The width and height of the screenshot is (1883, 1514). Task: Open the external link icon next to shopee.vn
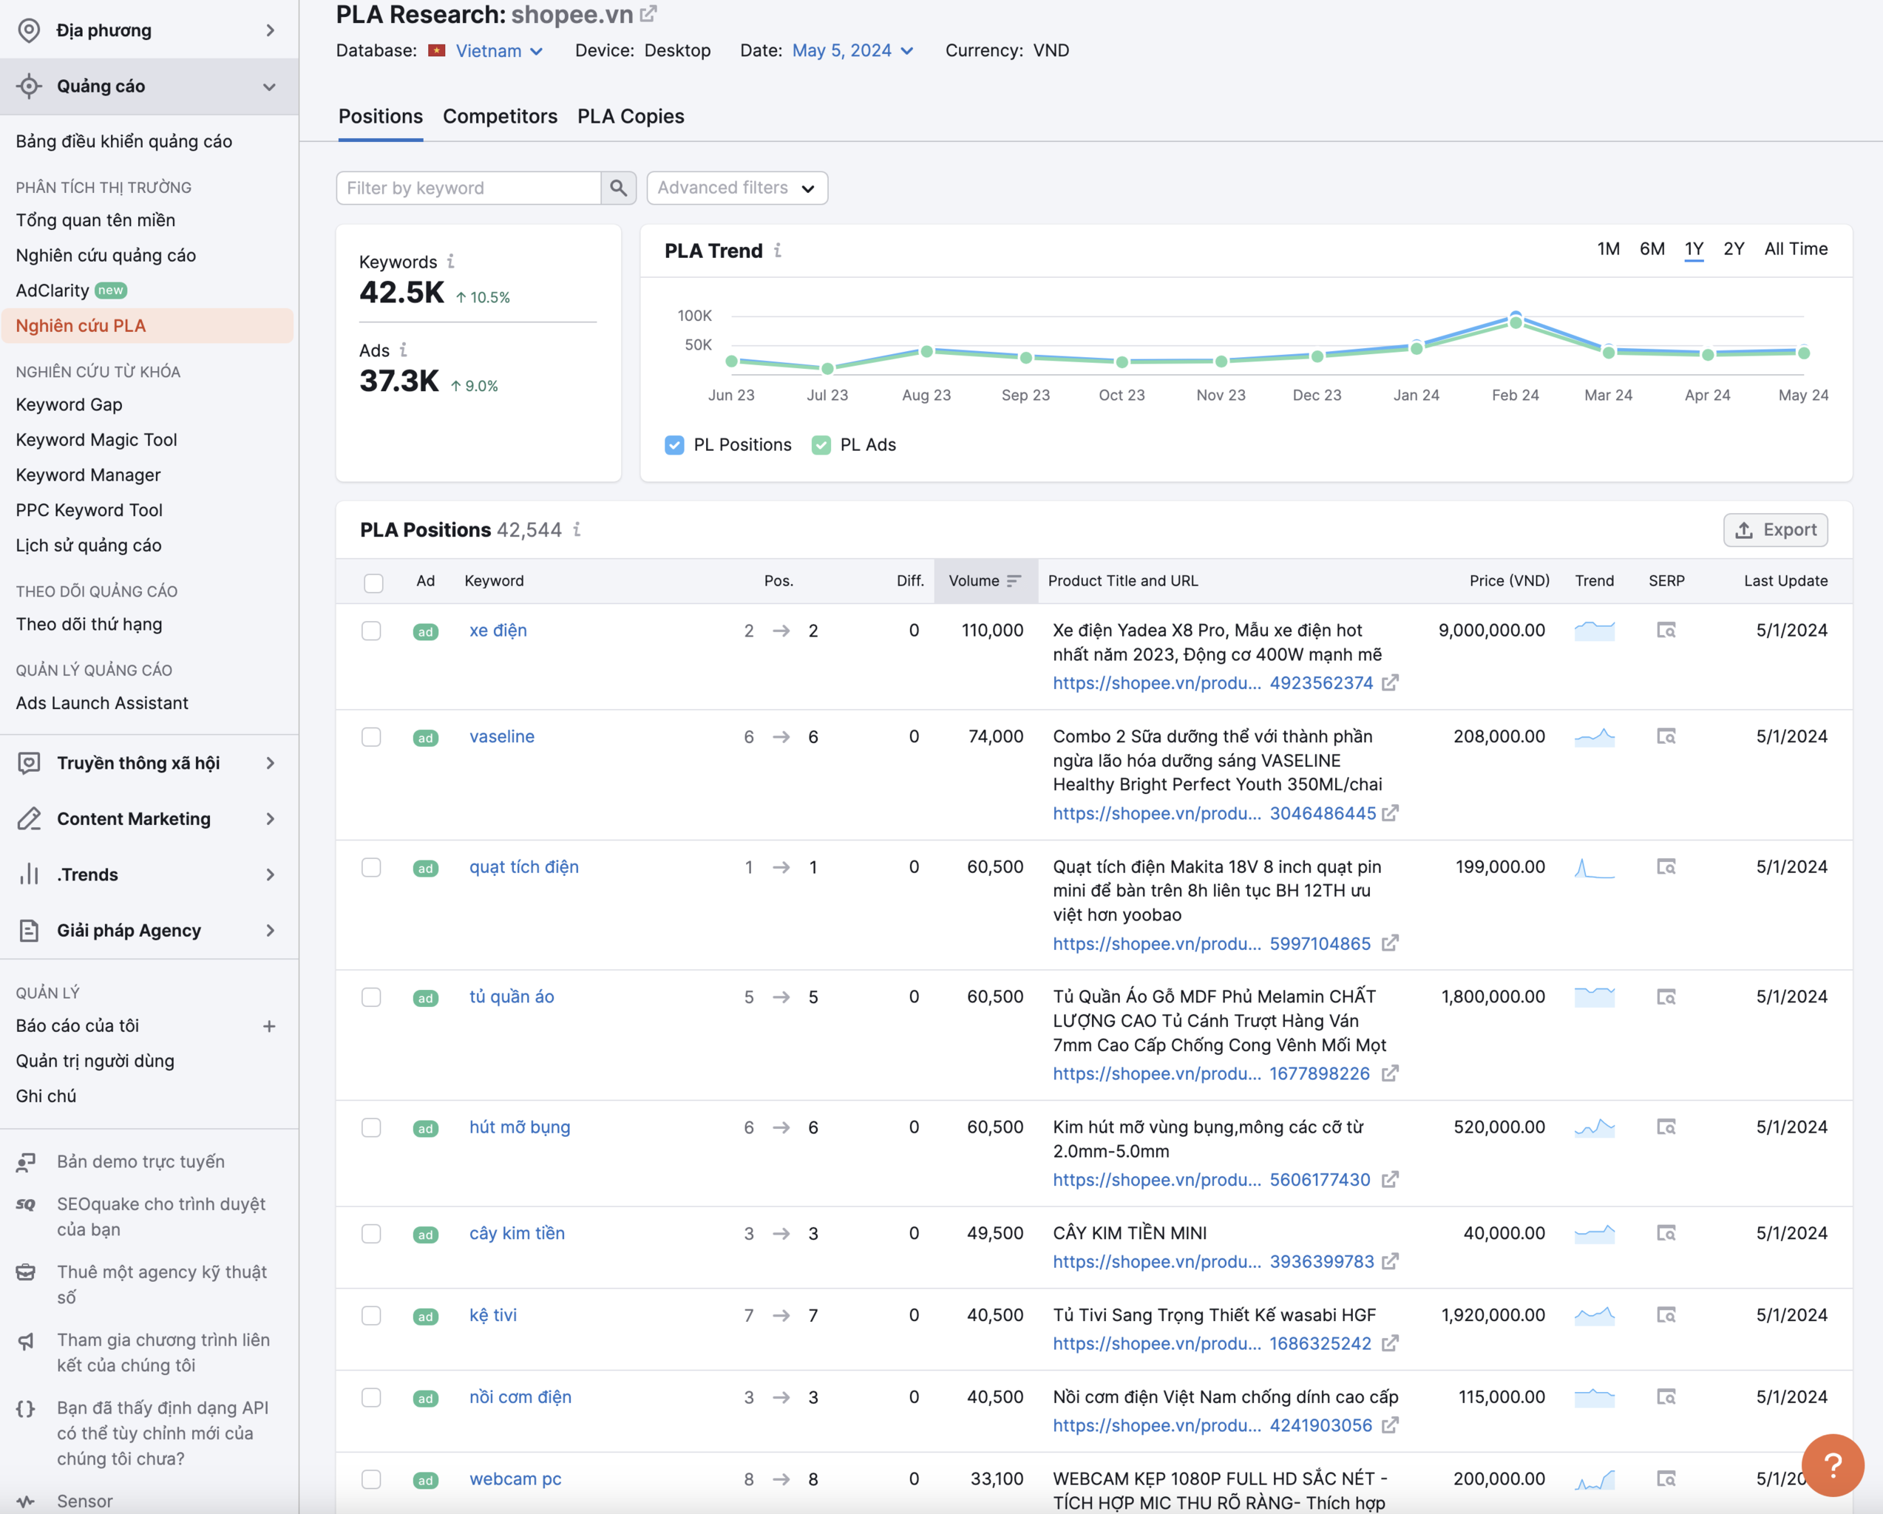[x=648, y=14]
